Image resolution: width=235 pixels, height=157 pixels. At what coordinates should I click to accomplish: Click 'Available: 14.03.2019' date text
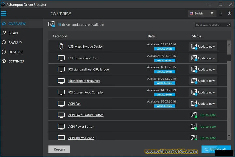(x=161, y=90)
